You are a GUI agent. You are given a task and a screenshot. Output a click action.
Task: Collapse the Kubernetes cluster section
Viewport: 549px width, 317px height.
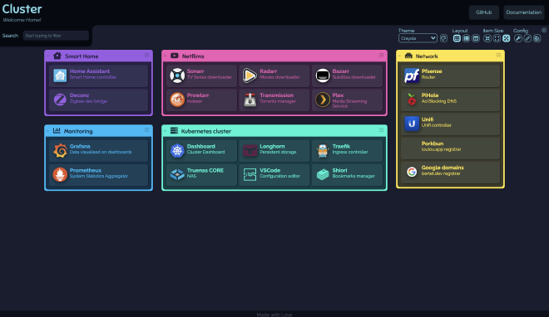pos(165,131)
